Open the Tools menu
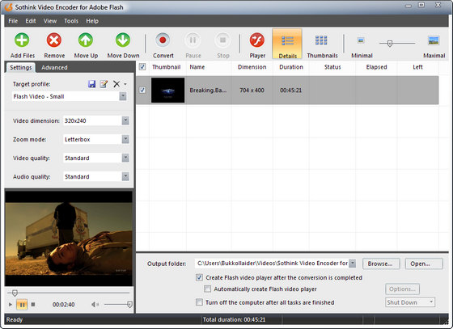This screenshot has width=453, height=329. tap(71, 21)
